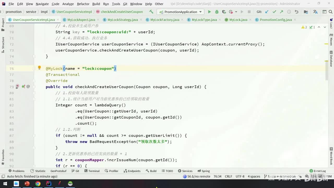This screenshot has height=188, width=334.
Task: Run PromotionApplication with the green play button
Action: 209,12
